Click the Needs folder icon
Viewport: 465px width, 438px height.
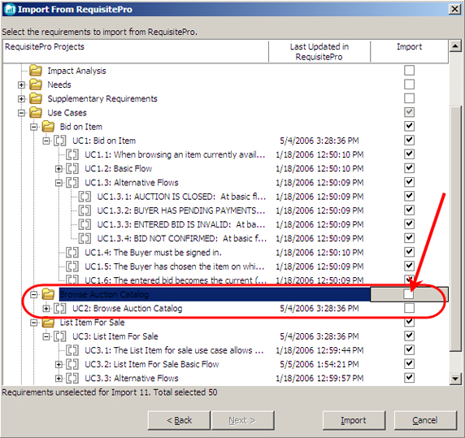click(x=36, y=85)
